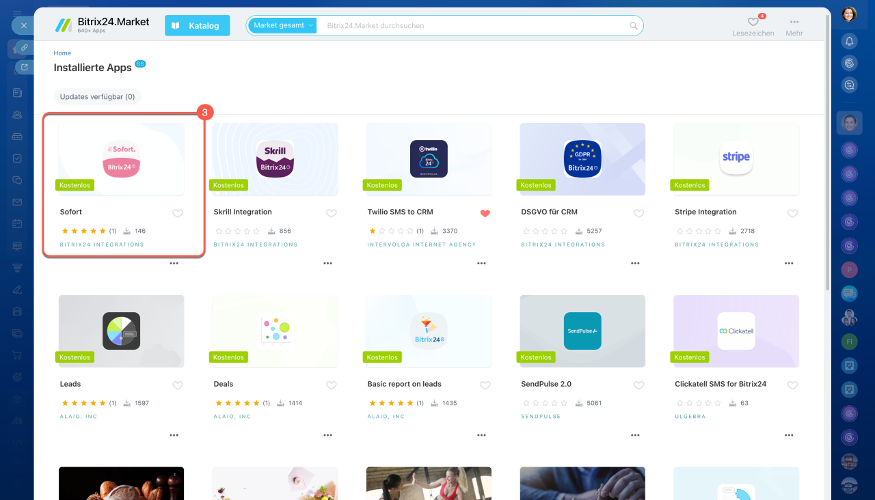The width and height of the screenshot is (875, 500).
Task: Open the "P" avatar chat in right sidebar
Action: (x=849, y=269)
